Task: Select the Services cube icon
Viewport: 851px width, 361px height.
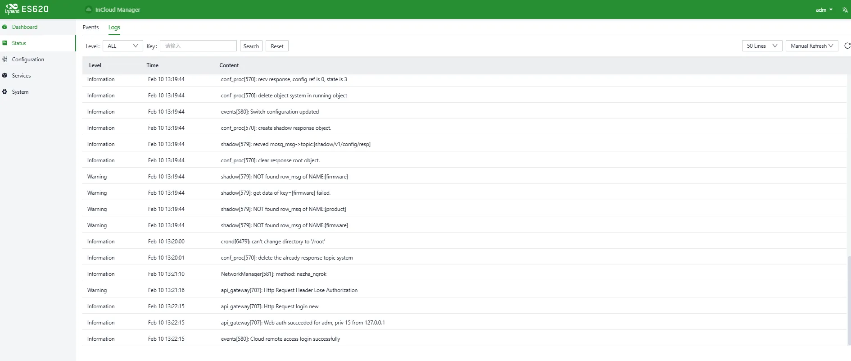Action: click(x=5, y=76)
